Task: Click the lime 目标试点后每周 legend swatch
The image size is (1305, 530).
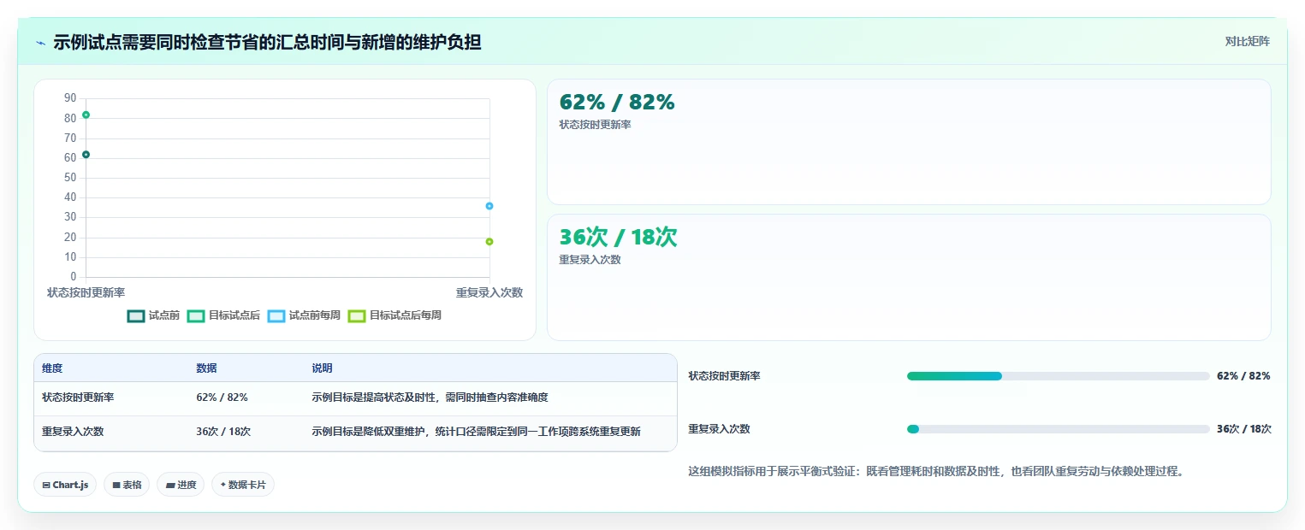Action: (357, 315)
